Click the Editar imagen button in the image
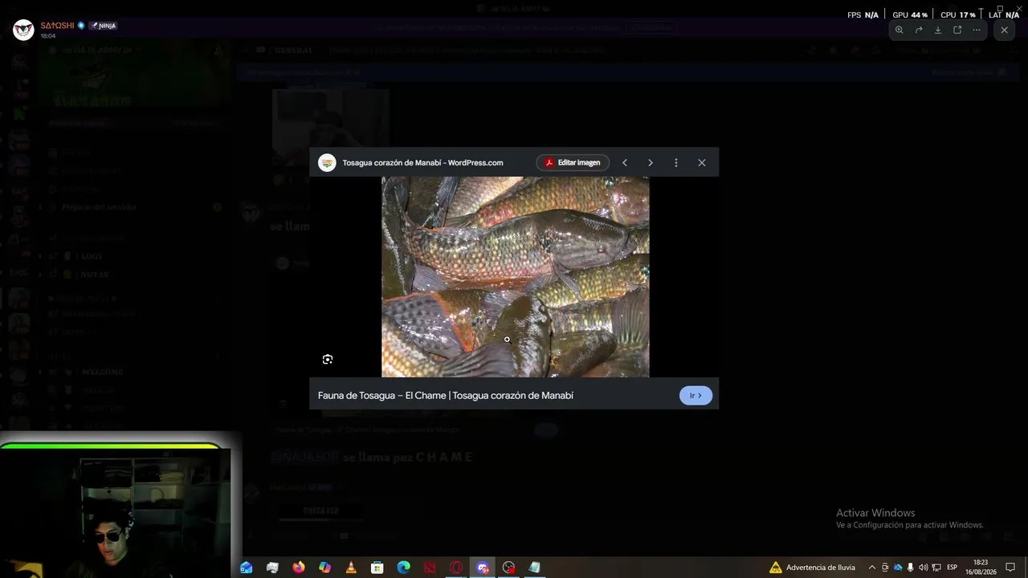This screenshot has width=1028, height=578. pyautogui.click(x=573, y=162)
